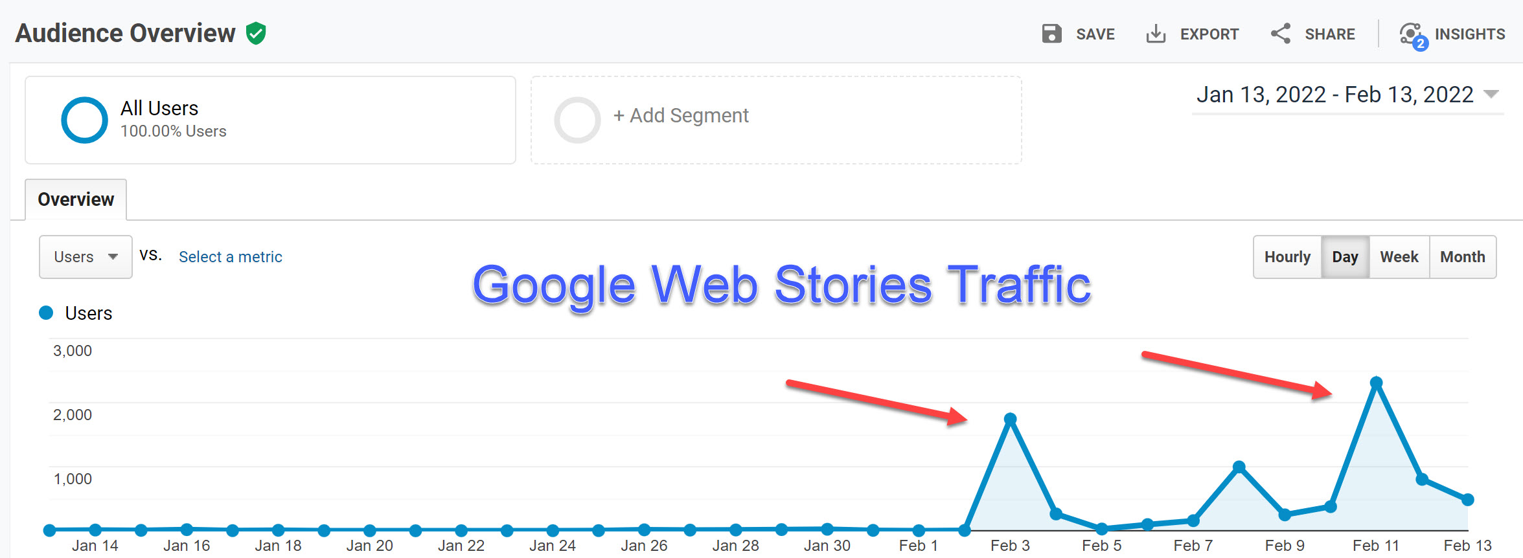Viewport: 1523px width, 558px height.
Task: Switch chart granularity to Month
Action: pyautogui.click(x=1463, y=257)
